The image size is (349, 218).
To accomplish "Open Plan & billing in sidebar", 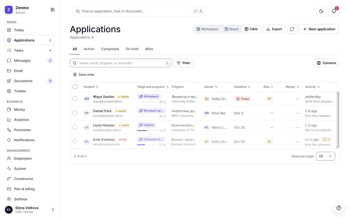I will (30, 189).
